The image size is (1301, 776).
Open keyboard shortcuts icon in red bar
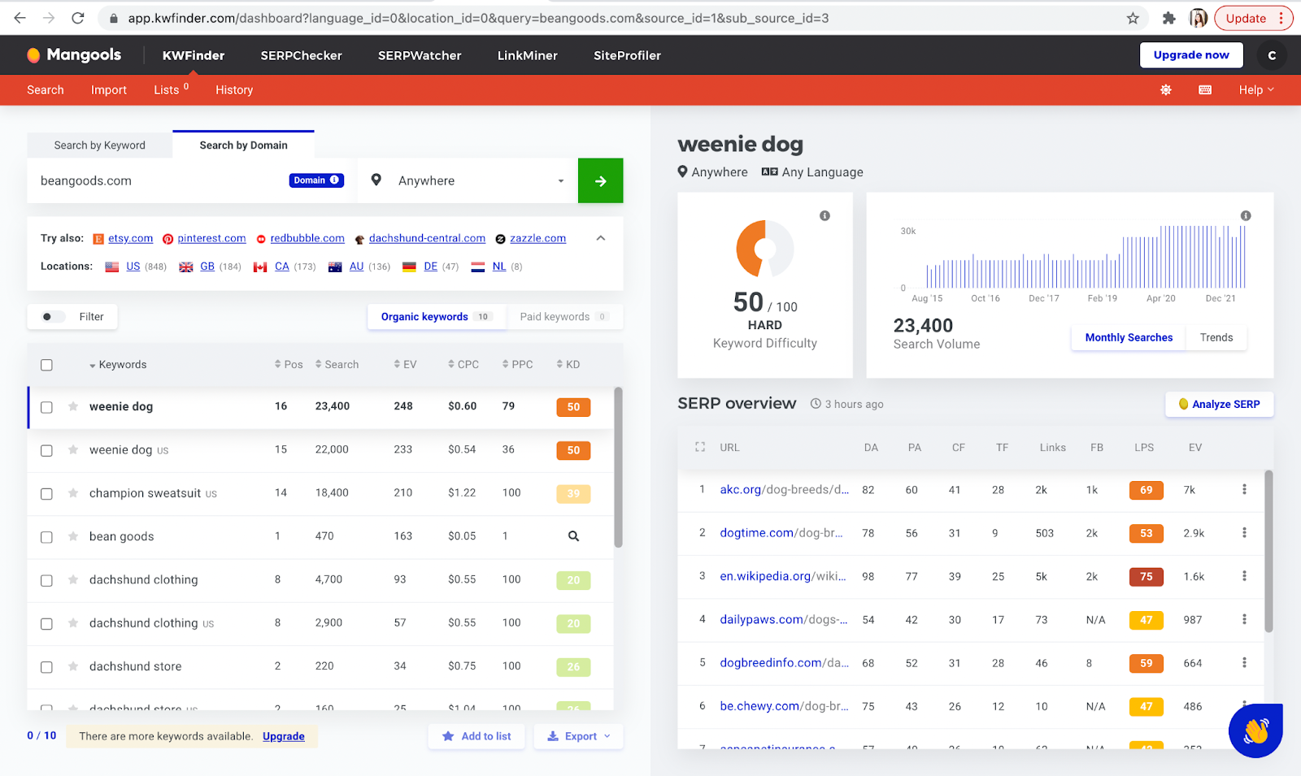pos(1205,90)
